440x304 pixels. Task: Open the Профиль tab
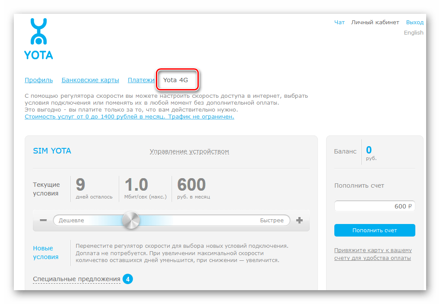(x=39, y=80)
